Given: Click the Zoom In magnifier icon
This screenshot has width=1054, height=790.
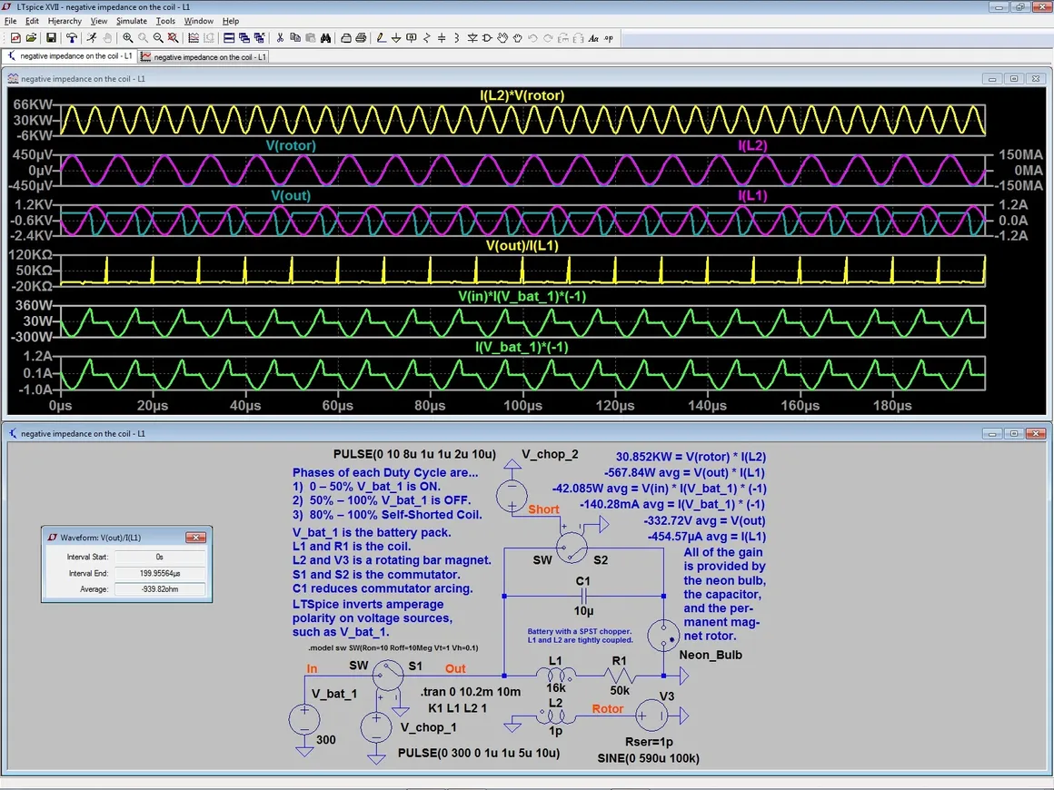Looking at the screenshot, I should pos(127,38).
